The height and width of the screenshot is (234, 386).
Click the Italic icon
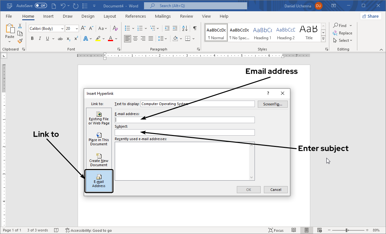(x=40, y=39)
